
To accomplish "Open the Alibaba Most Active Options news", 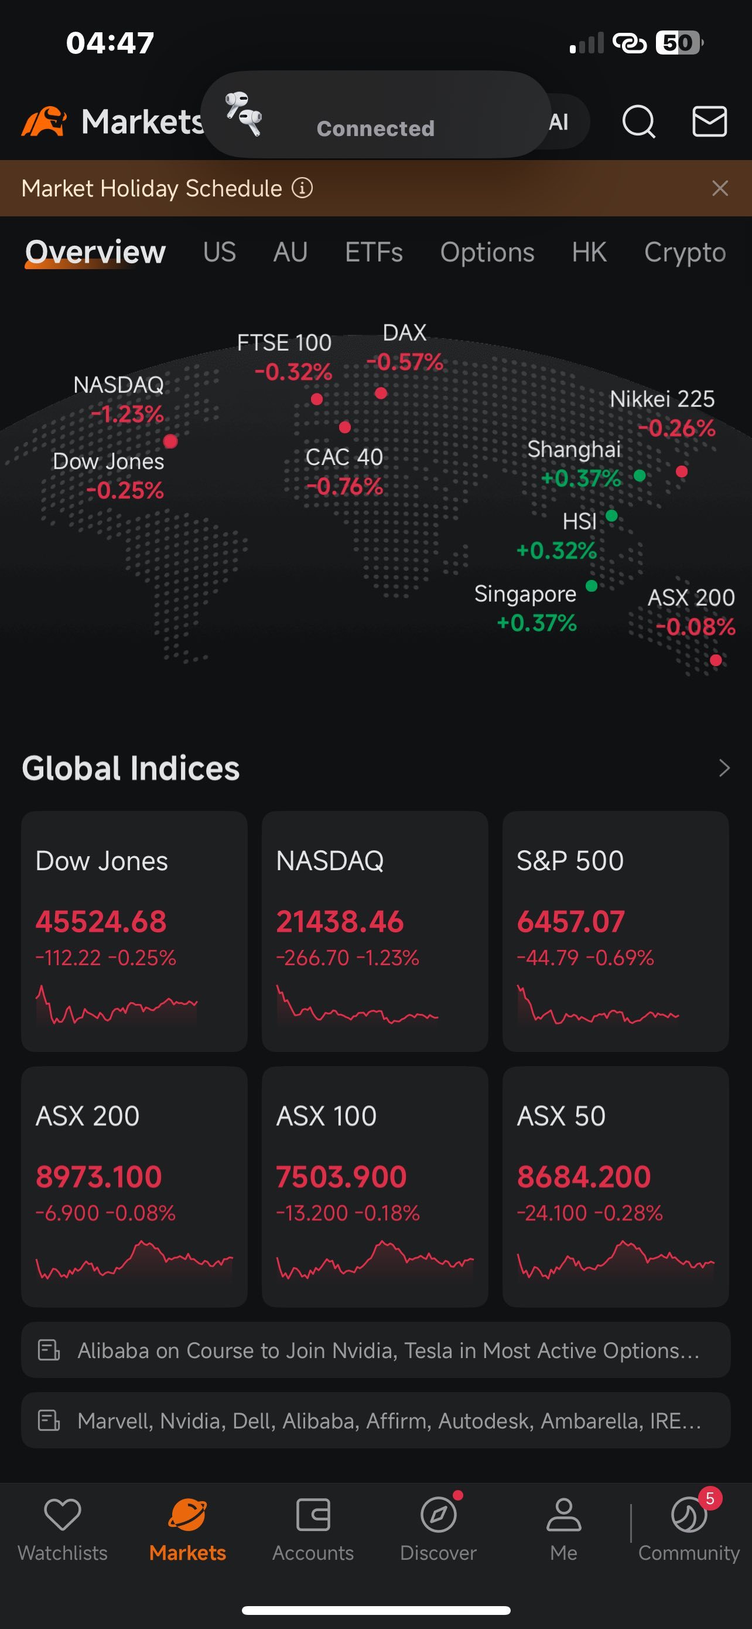I will point(375,1350).
